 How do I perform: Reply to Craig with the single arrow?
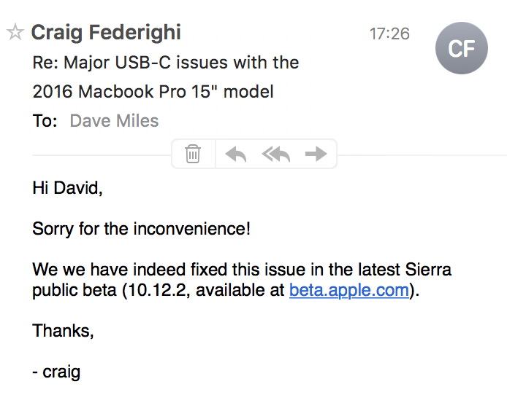(x=236, y=154)
